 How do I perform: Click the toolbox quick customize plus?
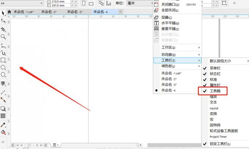click(3, 142)
